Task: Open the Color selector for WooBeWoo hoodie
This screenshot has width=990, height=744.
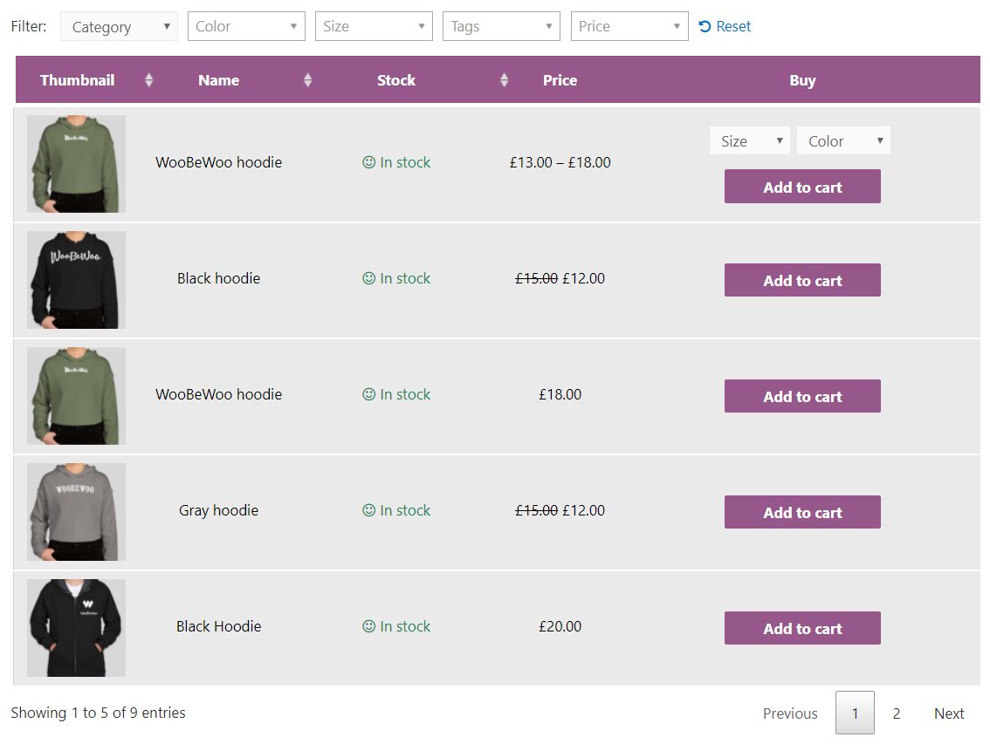Action: pos(842,140)
